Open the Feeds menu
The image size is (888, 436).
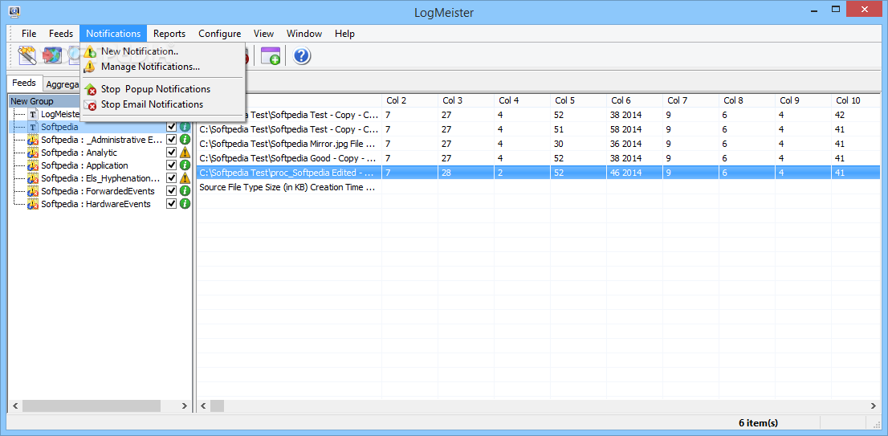60,34
